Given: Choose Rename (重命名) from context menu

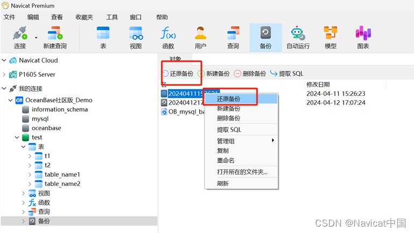Looking at the screenshot, I should 241,160.
